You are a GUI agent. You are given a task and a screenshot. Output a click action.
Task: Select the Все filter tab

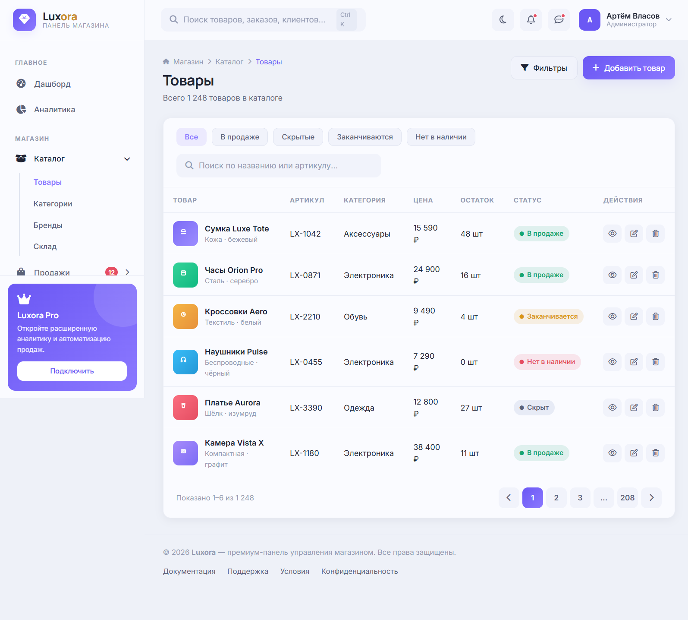(x=192, y=137)
